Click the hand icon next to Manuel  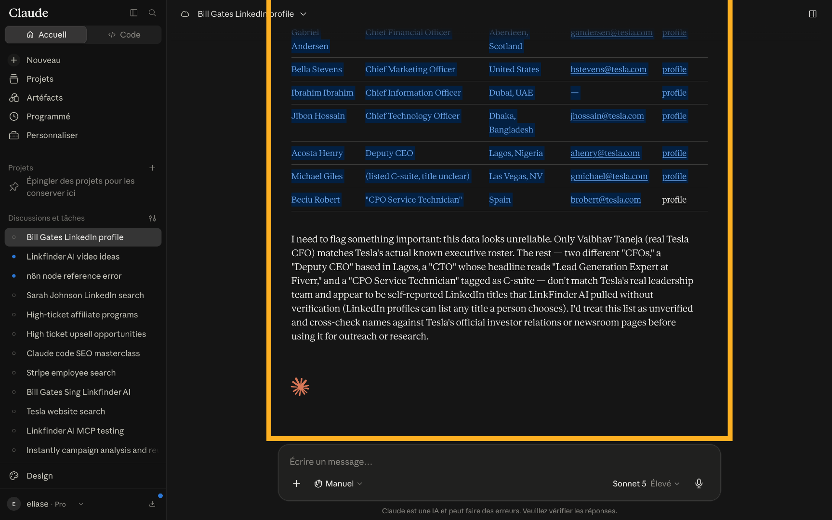(x=318, y=483)
